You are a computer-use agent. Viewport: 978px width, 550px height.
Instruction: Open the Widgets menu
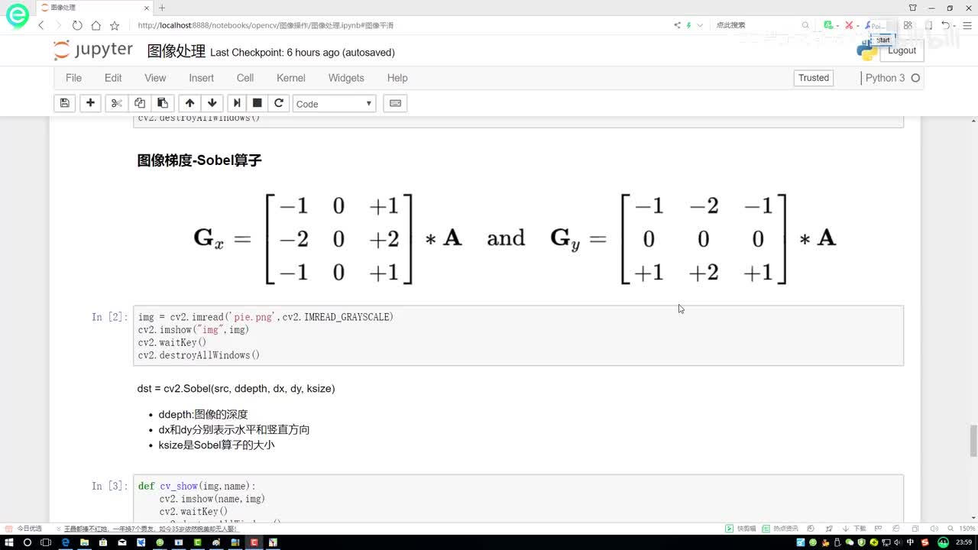[346, 78]
